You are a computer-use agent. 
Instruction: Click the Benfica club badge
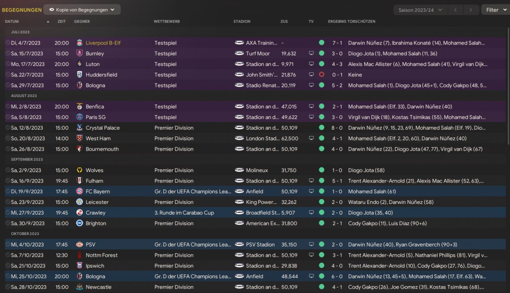pyautogui.click(x=80, y=107)
